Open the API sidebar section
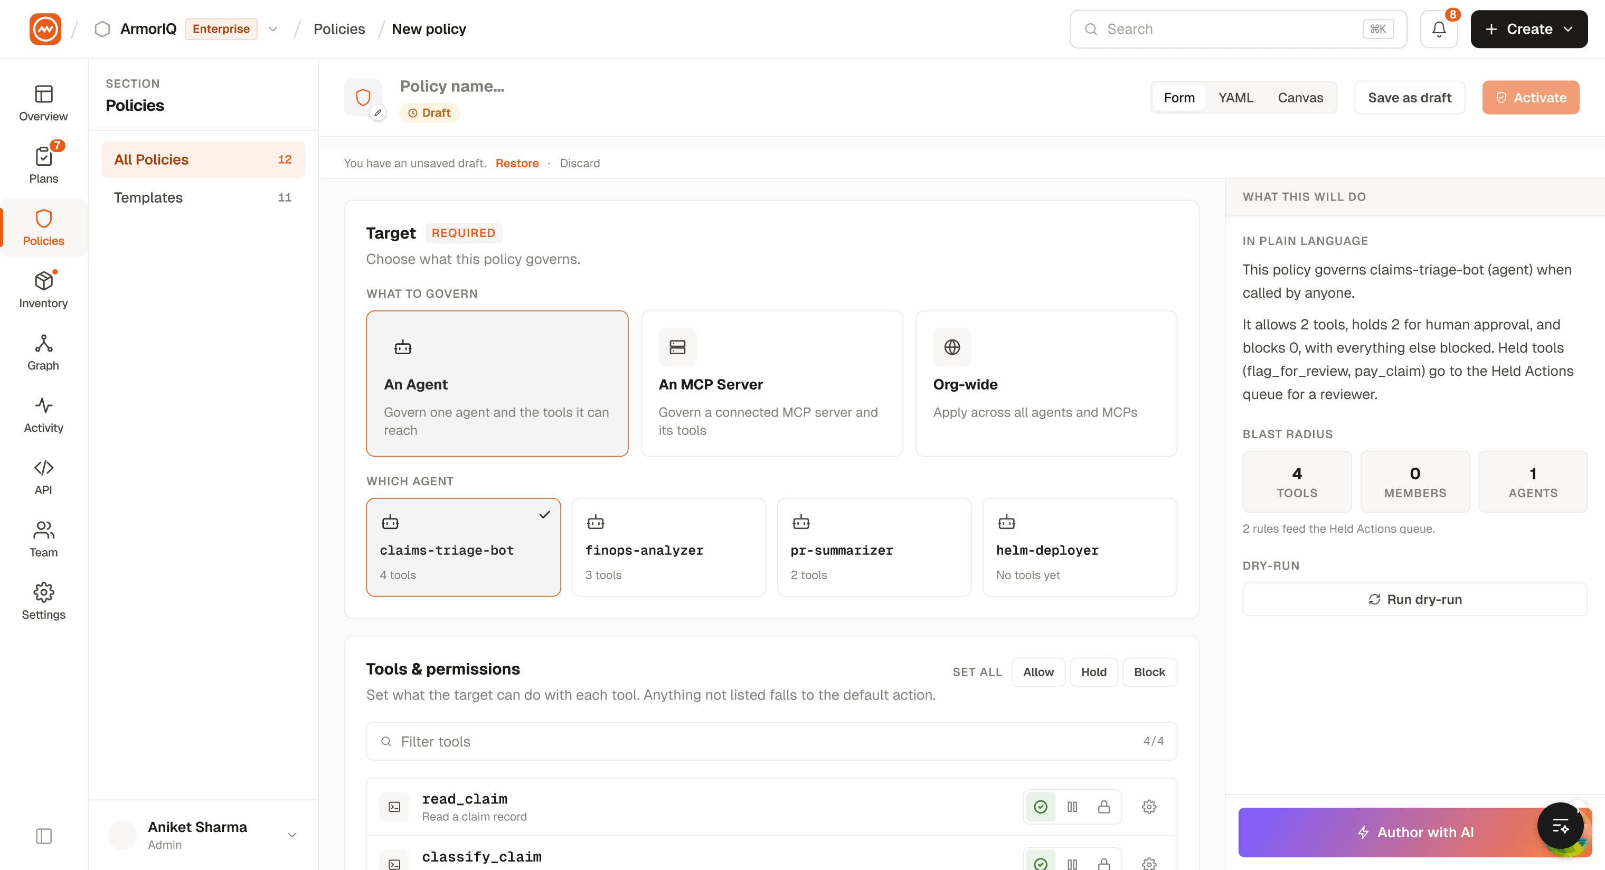 pos(44,477)
